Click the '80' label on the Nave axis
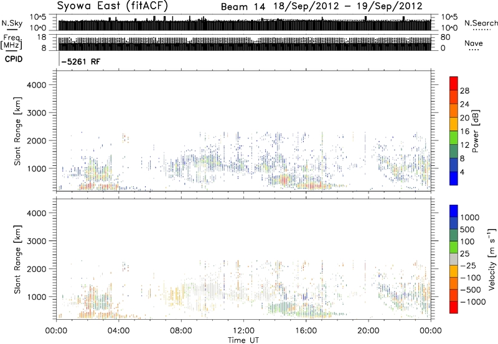 point(445,37)
